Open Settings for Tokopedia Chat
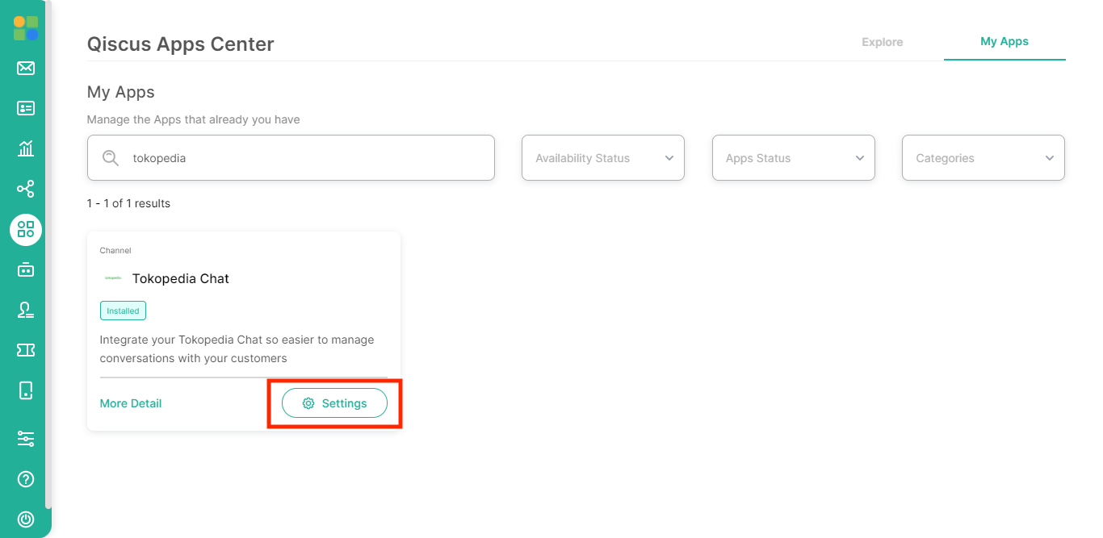1103x538 pixels. tap(334, 403)
